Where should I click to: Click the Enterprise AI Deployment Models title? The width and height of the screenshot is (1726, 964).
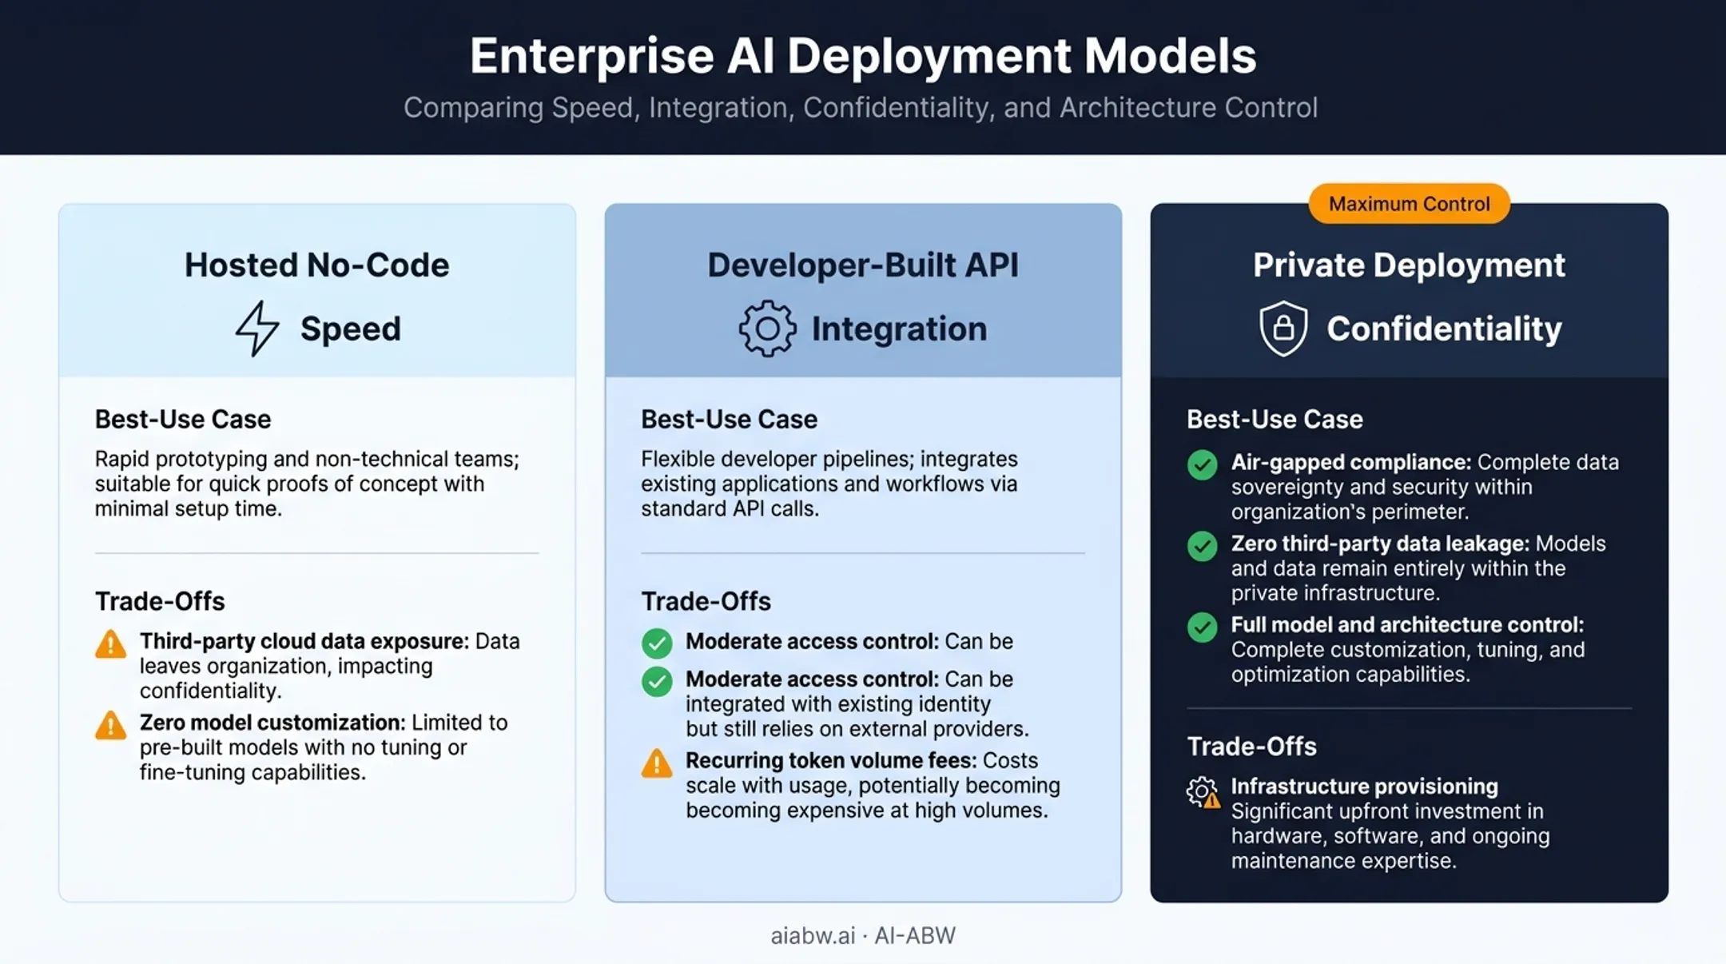[x=863, y=55]
